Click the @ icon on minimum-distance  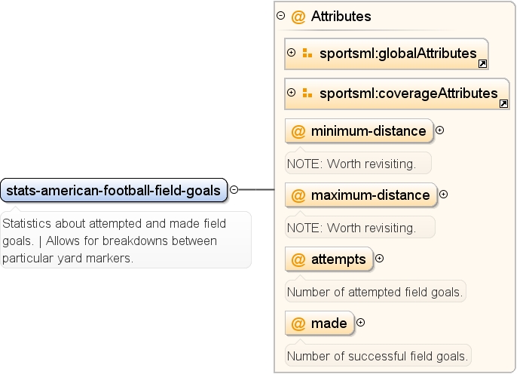pyautogui.click(x=298, y=131)
